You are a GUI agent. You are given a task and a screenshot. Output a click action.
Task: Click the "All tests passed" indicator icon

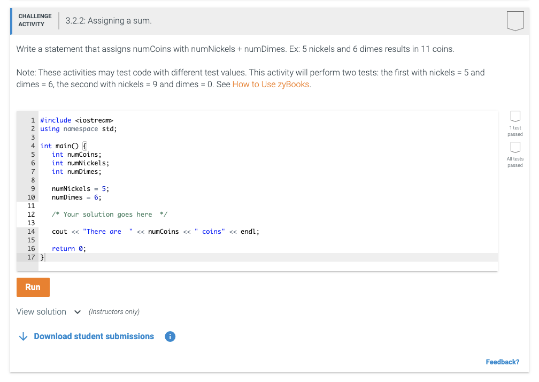click(515, 147)
